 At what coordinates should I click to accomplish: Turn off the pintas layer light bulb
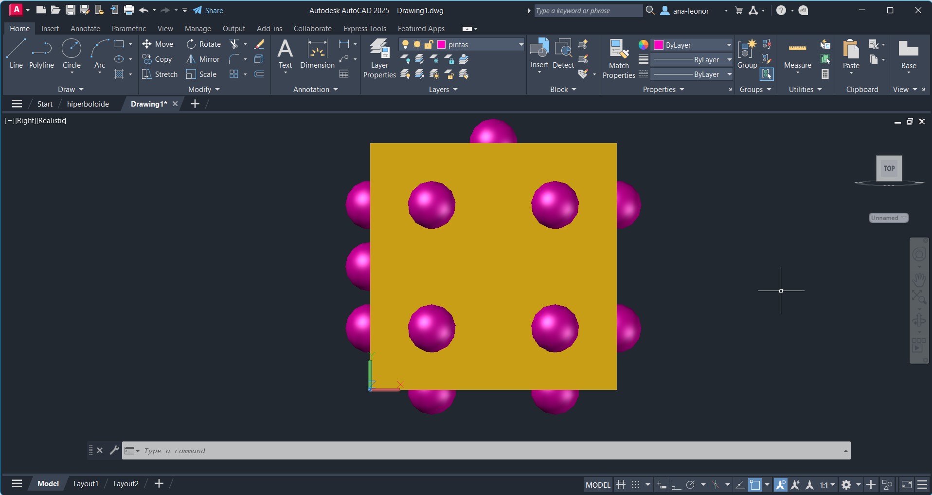pos(405,45)
